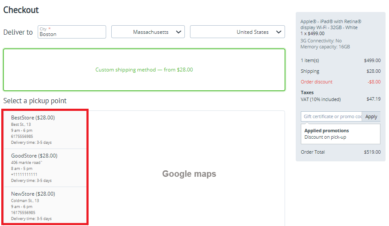The width and height of the screenshot is (389, 226).
Task: Click the VAT (10% included) label
Action: (x=321, y=99)
